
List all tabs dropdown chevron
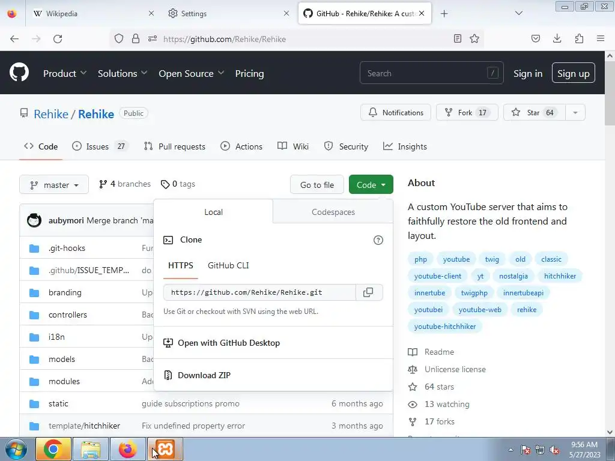tap(518, 13)
